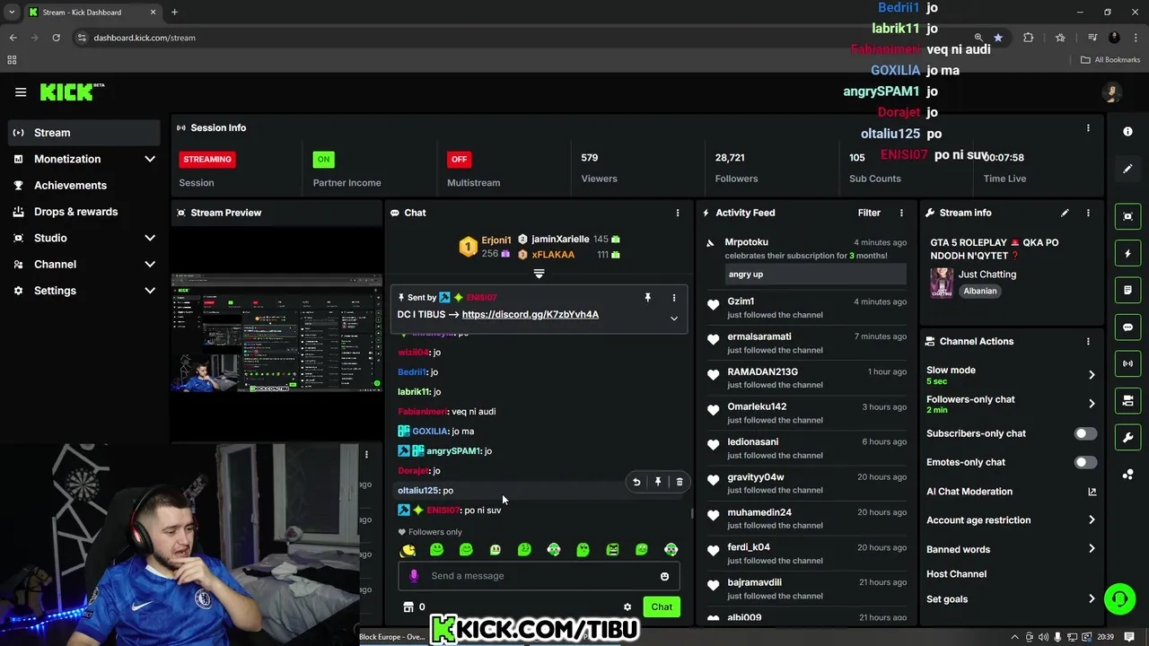Send message with green Chat button
The width and height of the screenshot is (1149, 646).
[662, 607]
